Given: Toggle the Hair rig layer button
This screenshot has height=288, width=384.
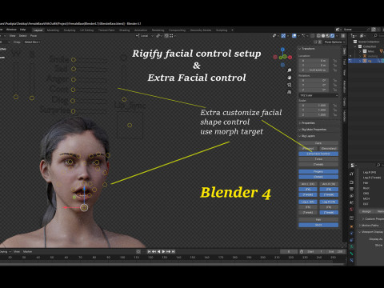Looking at the screenshot, I should [x=318, y=220].
